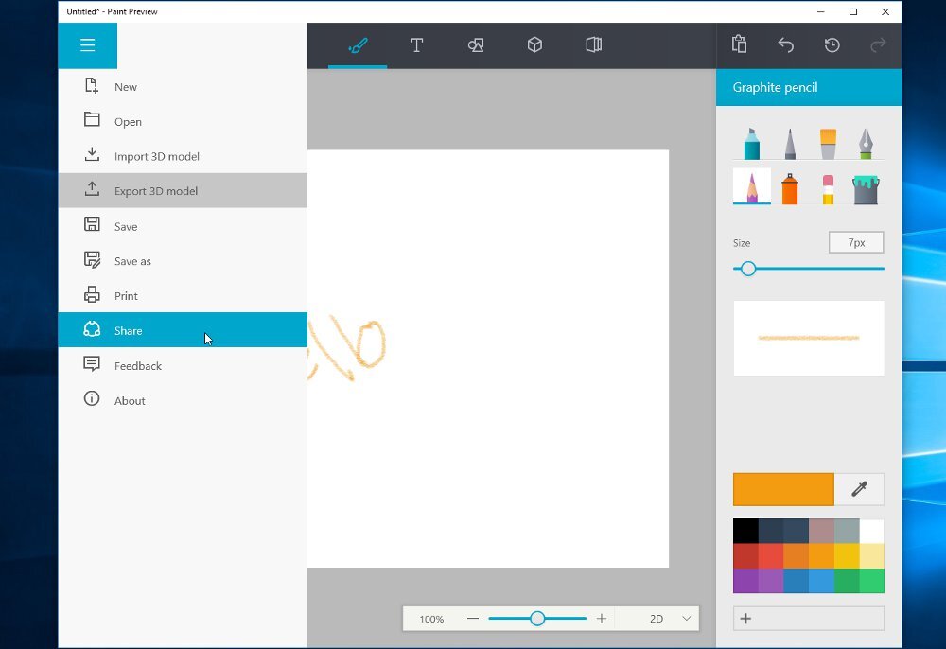This screenshot has width=946, height=649.
Task: Expand the 2D view dropdown
Action: tap(687, 619)
